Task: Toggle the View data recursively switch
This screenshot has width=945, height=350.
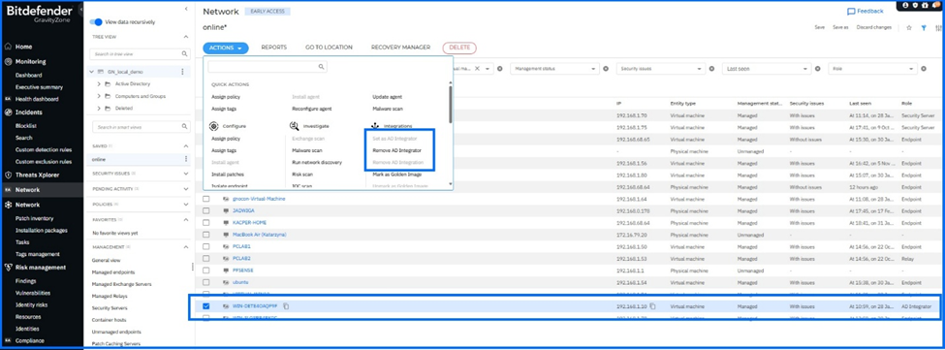Action: pos(96,21)
